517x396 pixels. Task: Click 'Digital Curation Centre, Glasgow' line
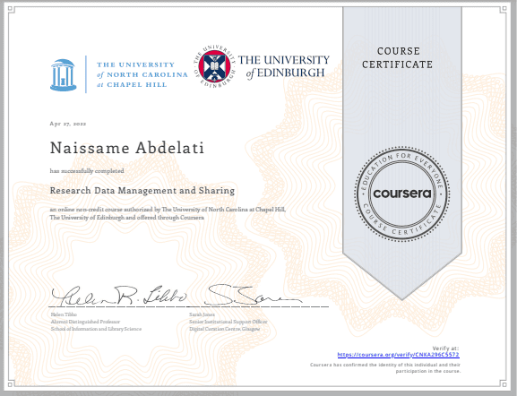(x=224, y=329)
